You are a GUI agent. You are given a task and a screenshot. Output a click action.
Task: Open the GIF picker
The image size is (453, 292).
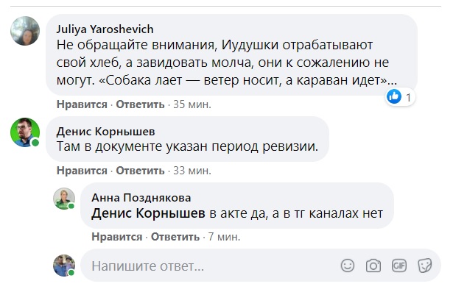[x=399, y=266]
